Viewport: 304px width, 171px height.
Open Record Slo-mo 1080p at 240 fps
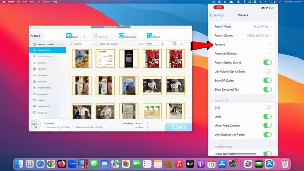(243, 36)
